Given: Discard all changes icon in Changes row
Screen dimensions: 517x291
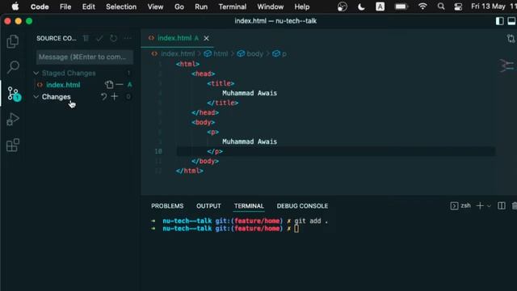Looking at the screenshot, I should [103, 97].
